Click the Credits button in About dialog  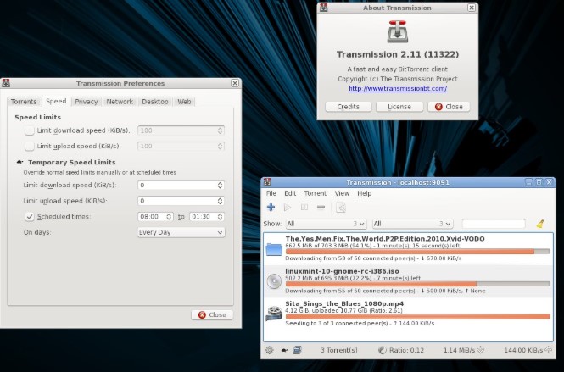(x=349, y=107)
